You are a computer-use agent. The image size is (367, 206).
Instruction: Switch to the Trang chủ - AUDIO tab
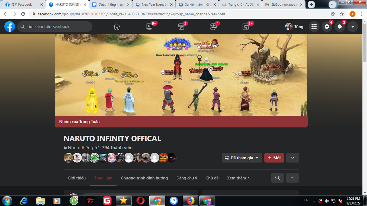241,5
